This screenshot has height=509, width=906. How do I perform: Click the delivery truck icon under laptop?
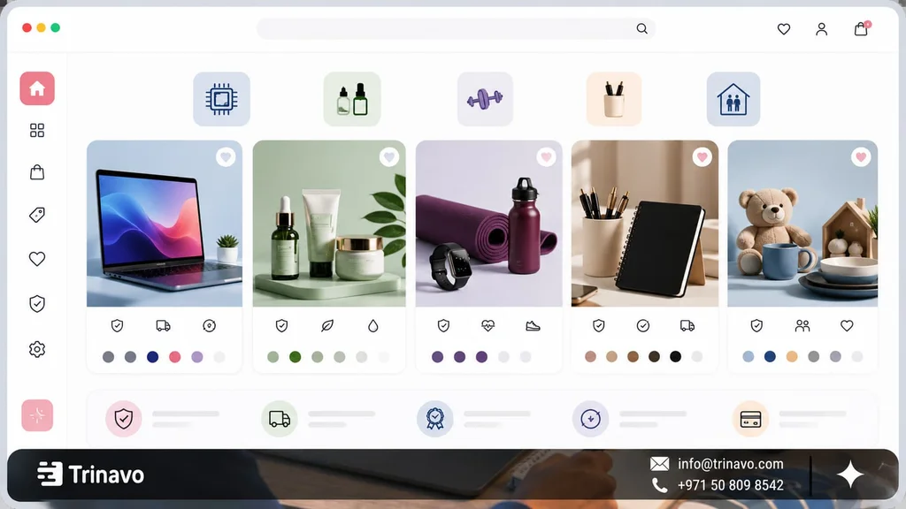(x=163, y=326)
